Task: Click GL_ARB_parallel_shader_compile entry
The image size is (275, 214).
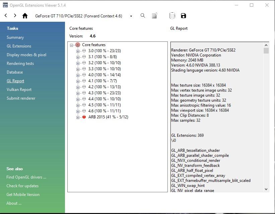Action: click(x=200, y=155)
